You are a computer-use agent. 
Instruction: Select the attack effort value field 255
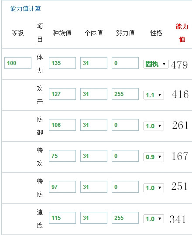click(x=125, y=94)
